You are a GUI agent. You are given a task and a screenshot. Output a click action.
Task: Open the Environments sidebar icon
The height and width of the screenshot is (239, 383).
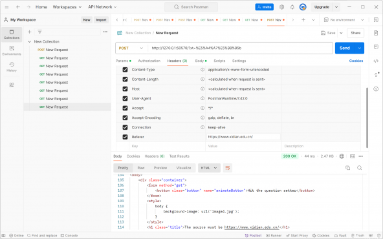(x=12, y=50)
